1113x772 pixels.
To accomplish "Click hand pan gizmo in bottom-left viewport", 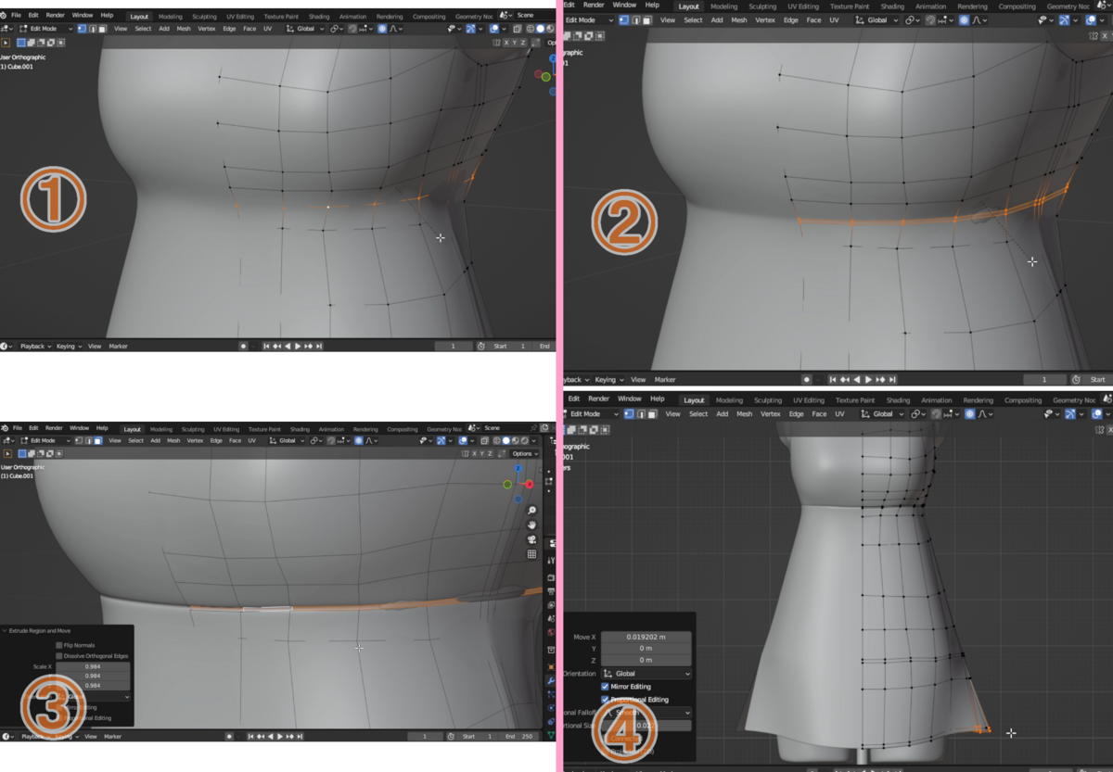I will pos(531,525).
